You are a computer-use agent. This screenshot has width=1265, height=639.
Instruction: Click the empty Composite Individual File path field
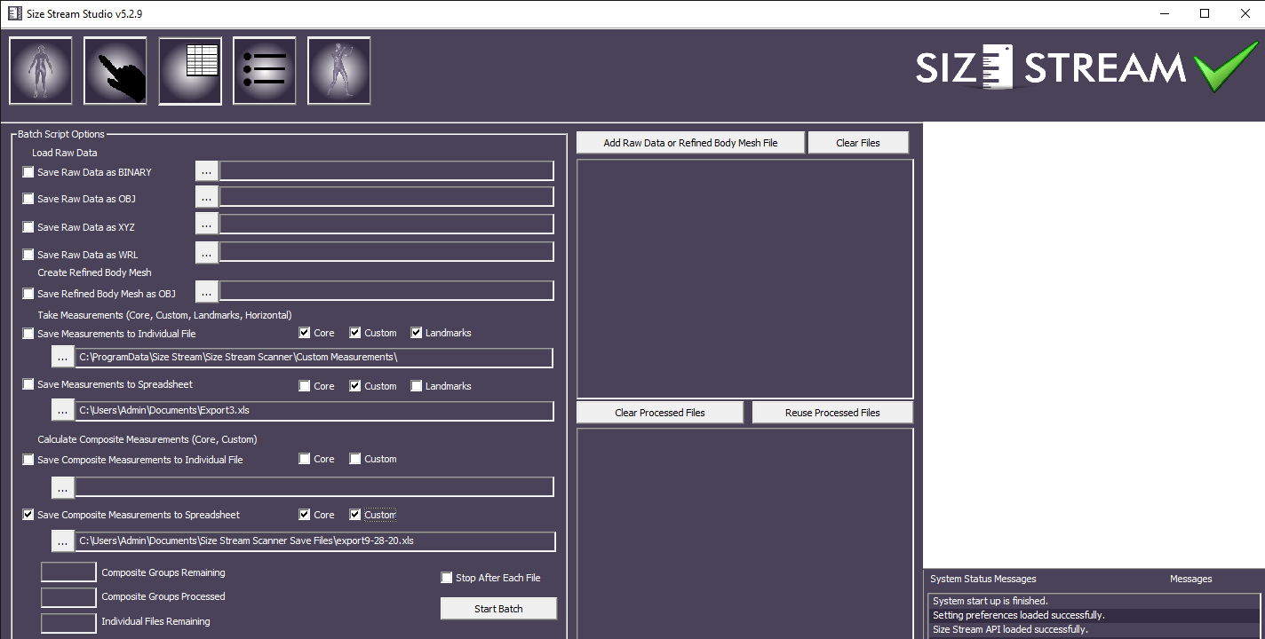tap(314, 487)
